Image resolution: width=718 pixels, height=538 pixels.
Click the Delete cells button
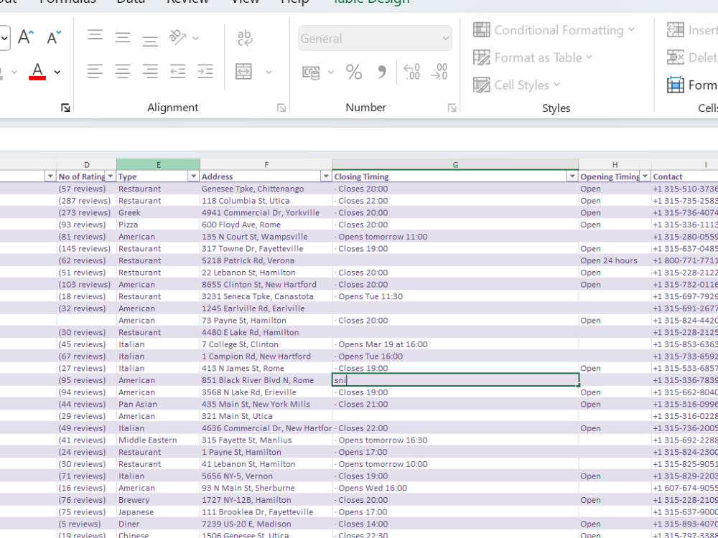tap(692, 57)
